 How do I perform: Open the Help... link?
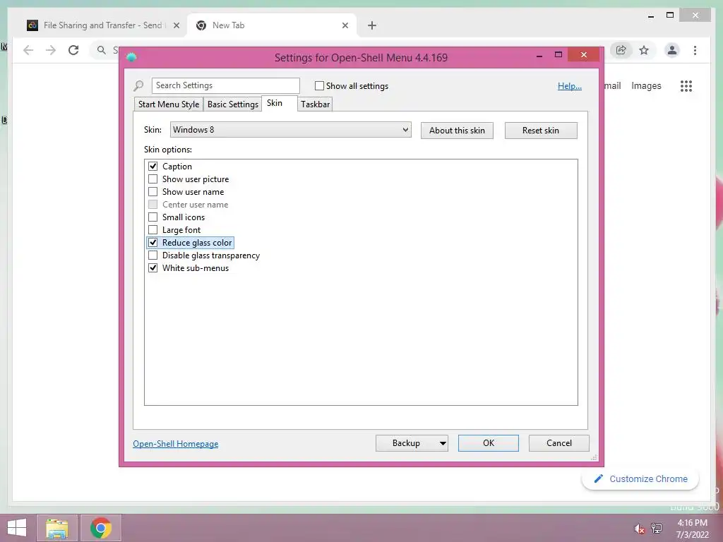click(570, 85)
